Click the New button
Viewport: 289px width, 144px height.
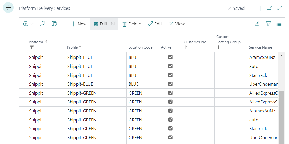click(x=79, y=24)
